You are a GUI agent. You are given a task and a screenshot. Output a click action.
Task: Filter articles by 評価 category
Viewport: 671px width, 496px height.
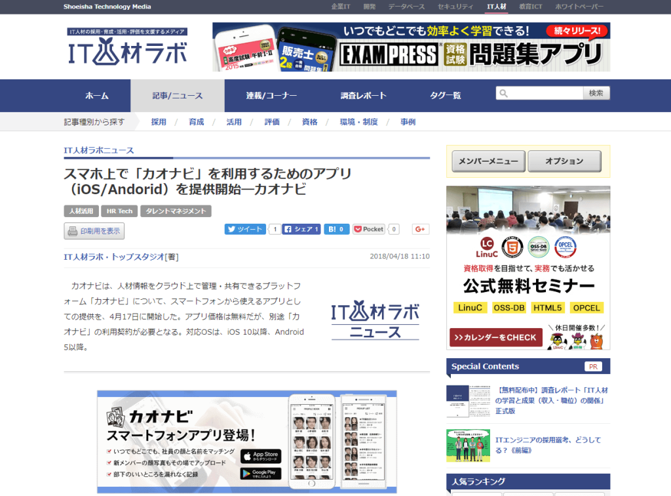tap(272, 122)
